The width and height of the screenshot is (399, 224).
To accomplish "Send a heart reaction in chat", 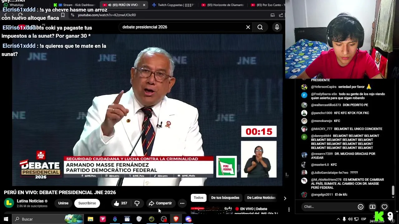I will point(384,207).
